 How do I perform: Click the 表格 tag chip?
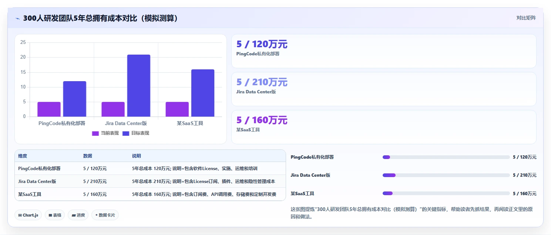(55, 215)
